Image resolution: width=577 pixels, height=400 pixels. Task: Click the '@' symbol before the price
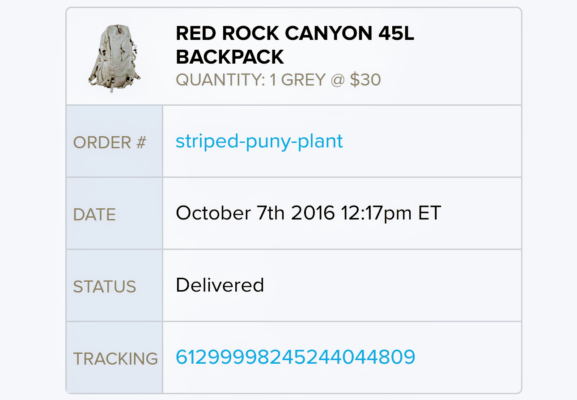coord(338,80)
